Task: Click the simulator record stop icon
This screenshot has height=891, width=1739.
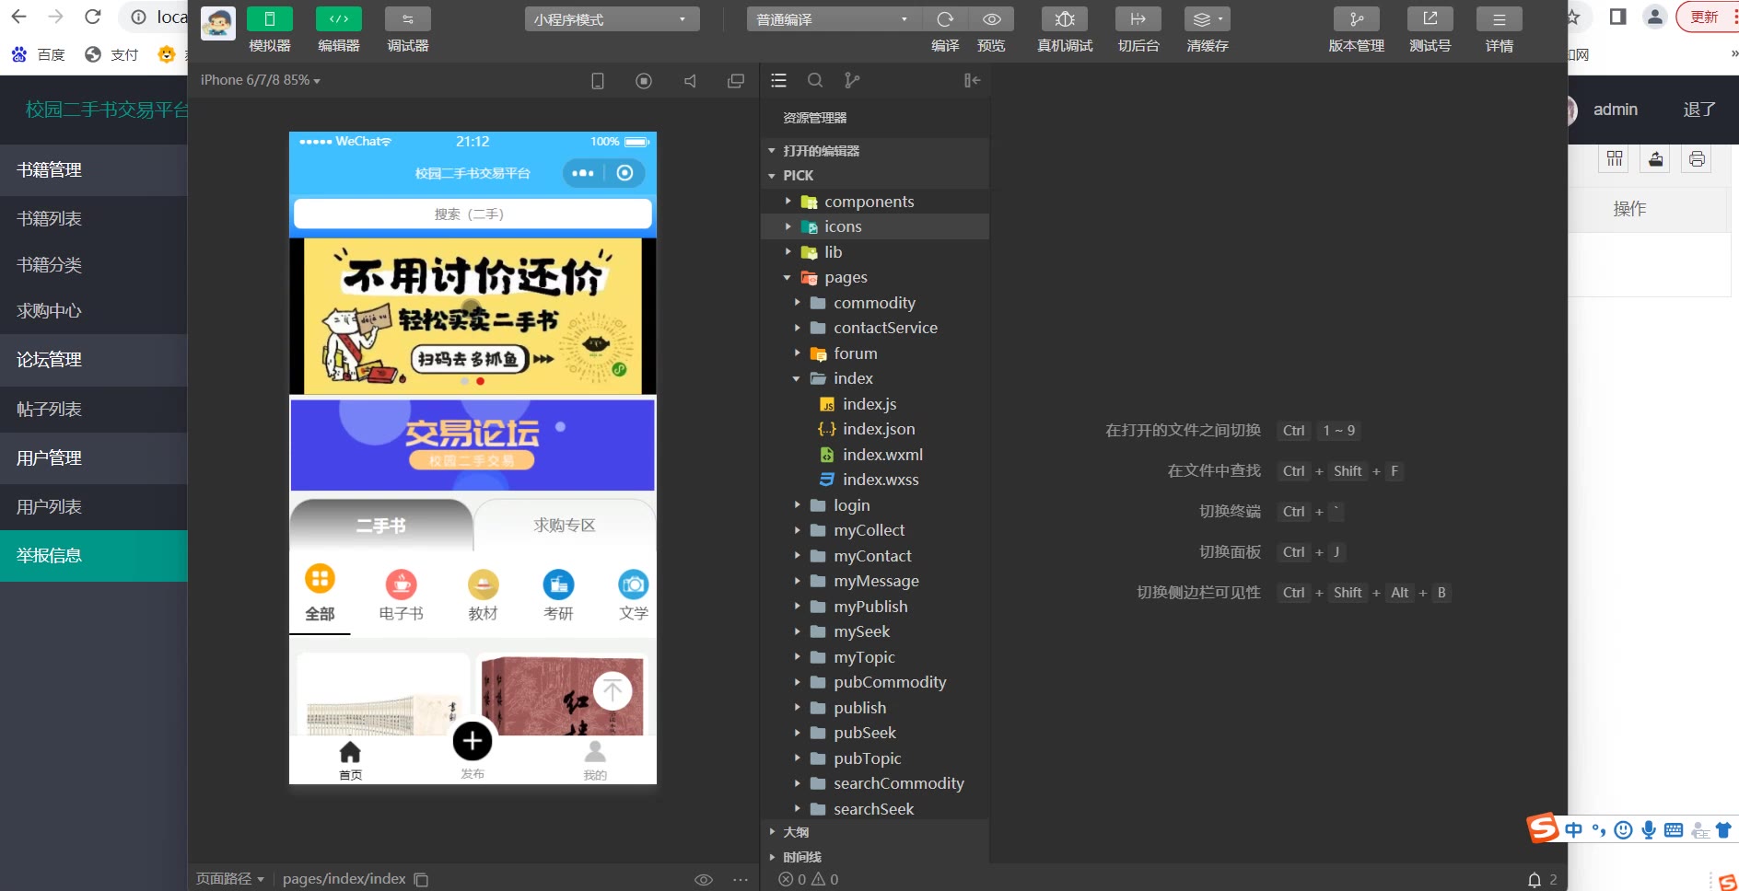Action: [x=644, y=81]
